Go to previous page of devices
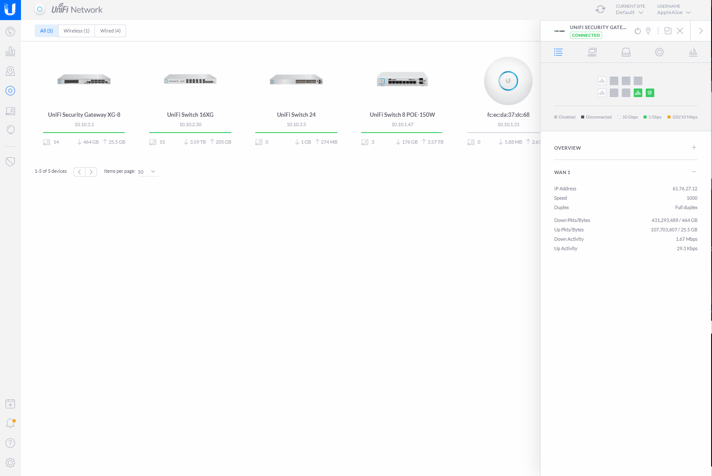712x476 pixels. click(80, 171)
